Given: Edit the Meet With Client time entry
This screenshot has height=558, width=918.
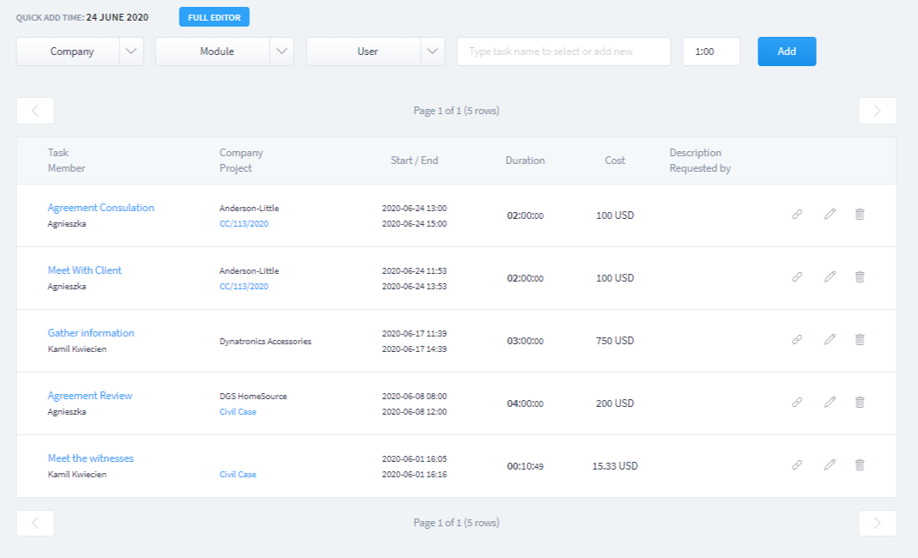Looking at the screenshot, I should (830, 276).
